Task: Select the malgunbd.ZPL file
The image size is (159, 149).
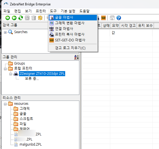Action: tap(31, 144)
